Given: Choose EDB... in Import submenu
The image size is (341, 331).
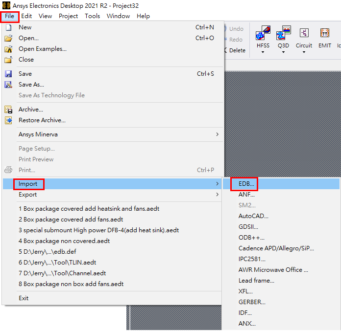Looking at the screenshot, I should (x=281, y=184).
